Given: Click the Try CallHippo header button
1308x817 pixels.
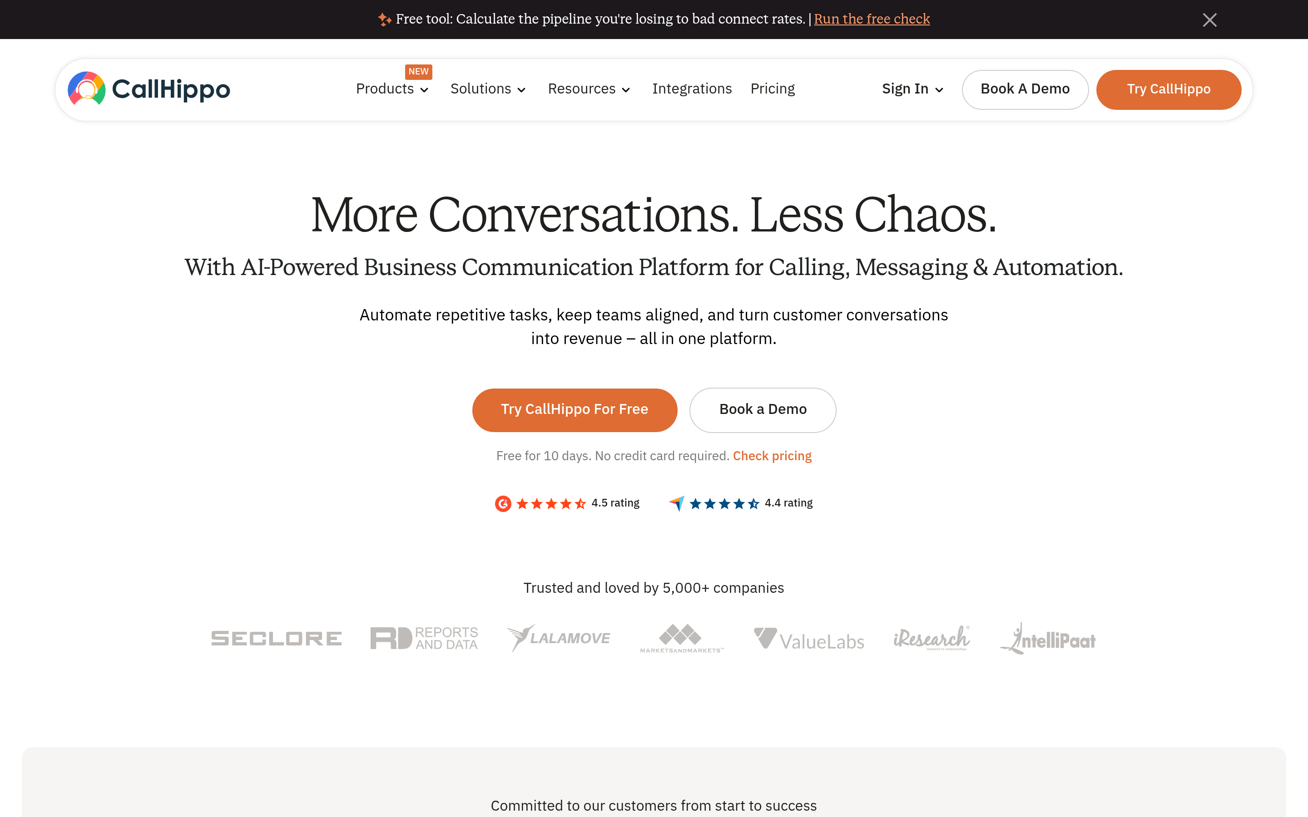Looking at the screenshot, I should (1169, 89).
